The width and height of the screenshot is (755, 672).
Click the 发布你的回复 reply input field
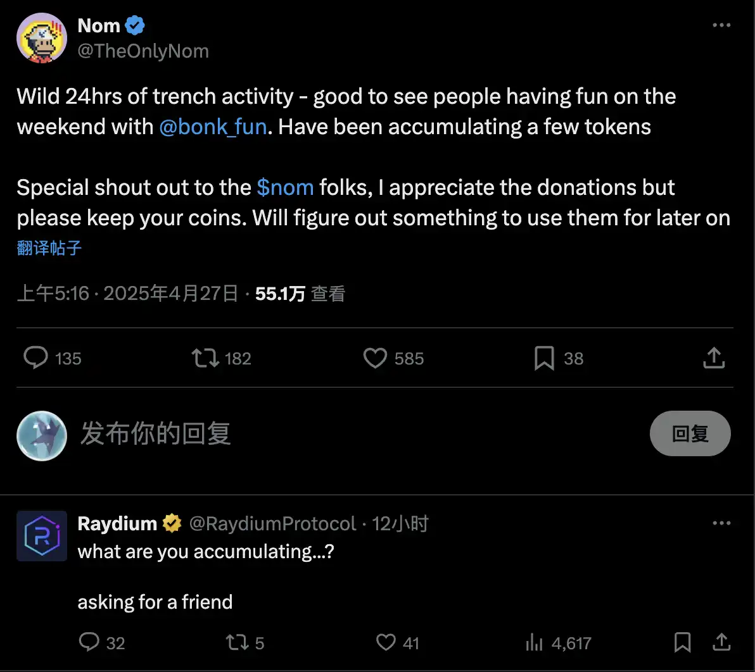(x=156, y=434)
